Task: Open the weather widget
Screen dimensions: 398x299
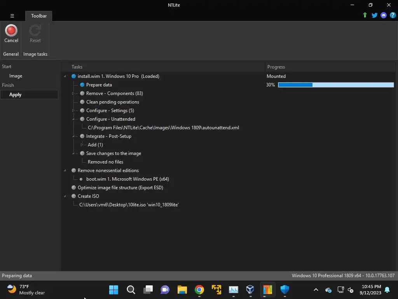Action: point(26,290)
